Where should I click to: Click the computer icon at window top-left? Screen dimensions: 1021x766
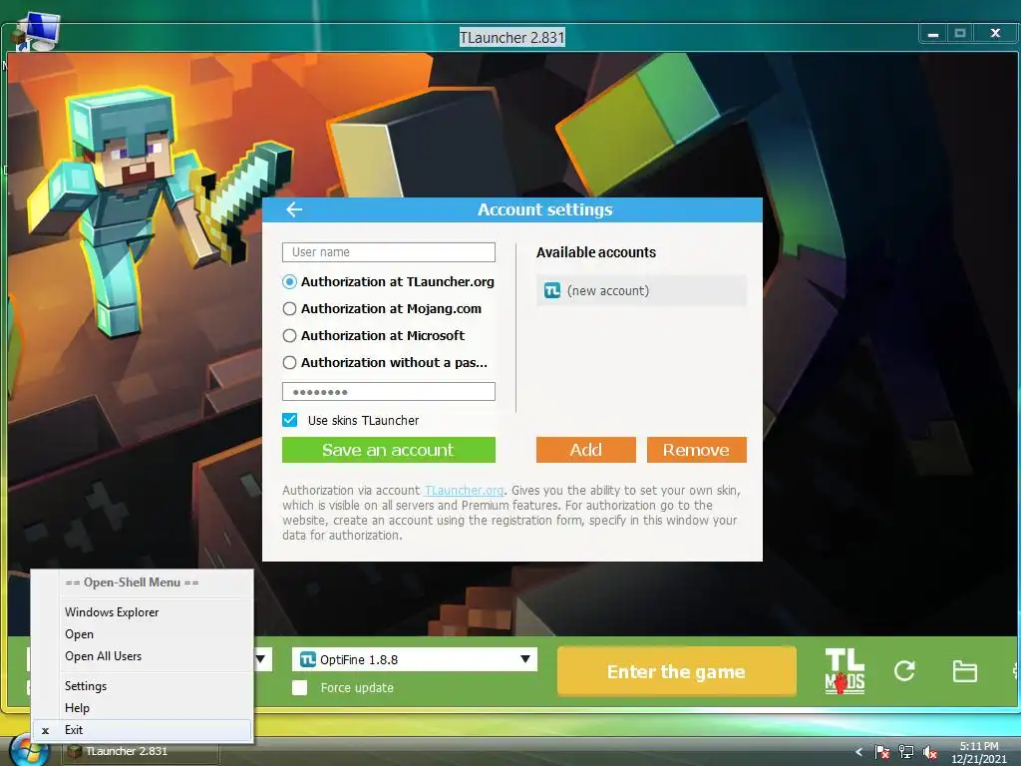[x=37, y=31]
